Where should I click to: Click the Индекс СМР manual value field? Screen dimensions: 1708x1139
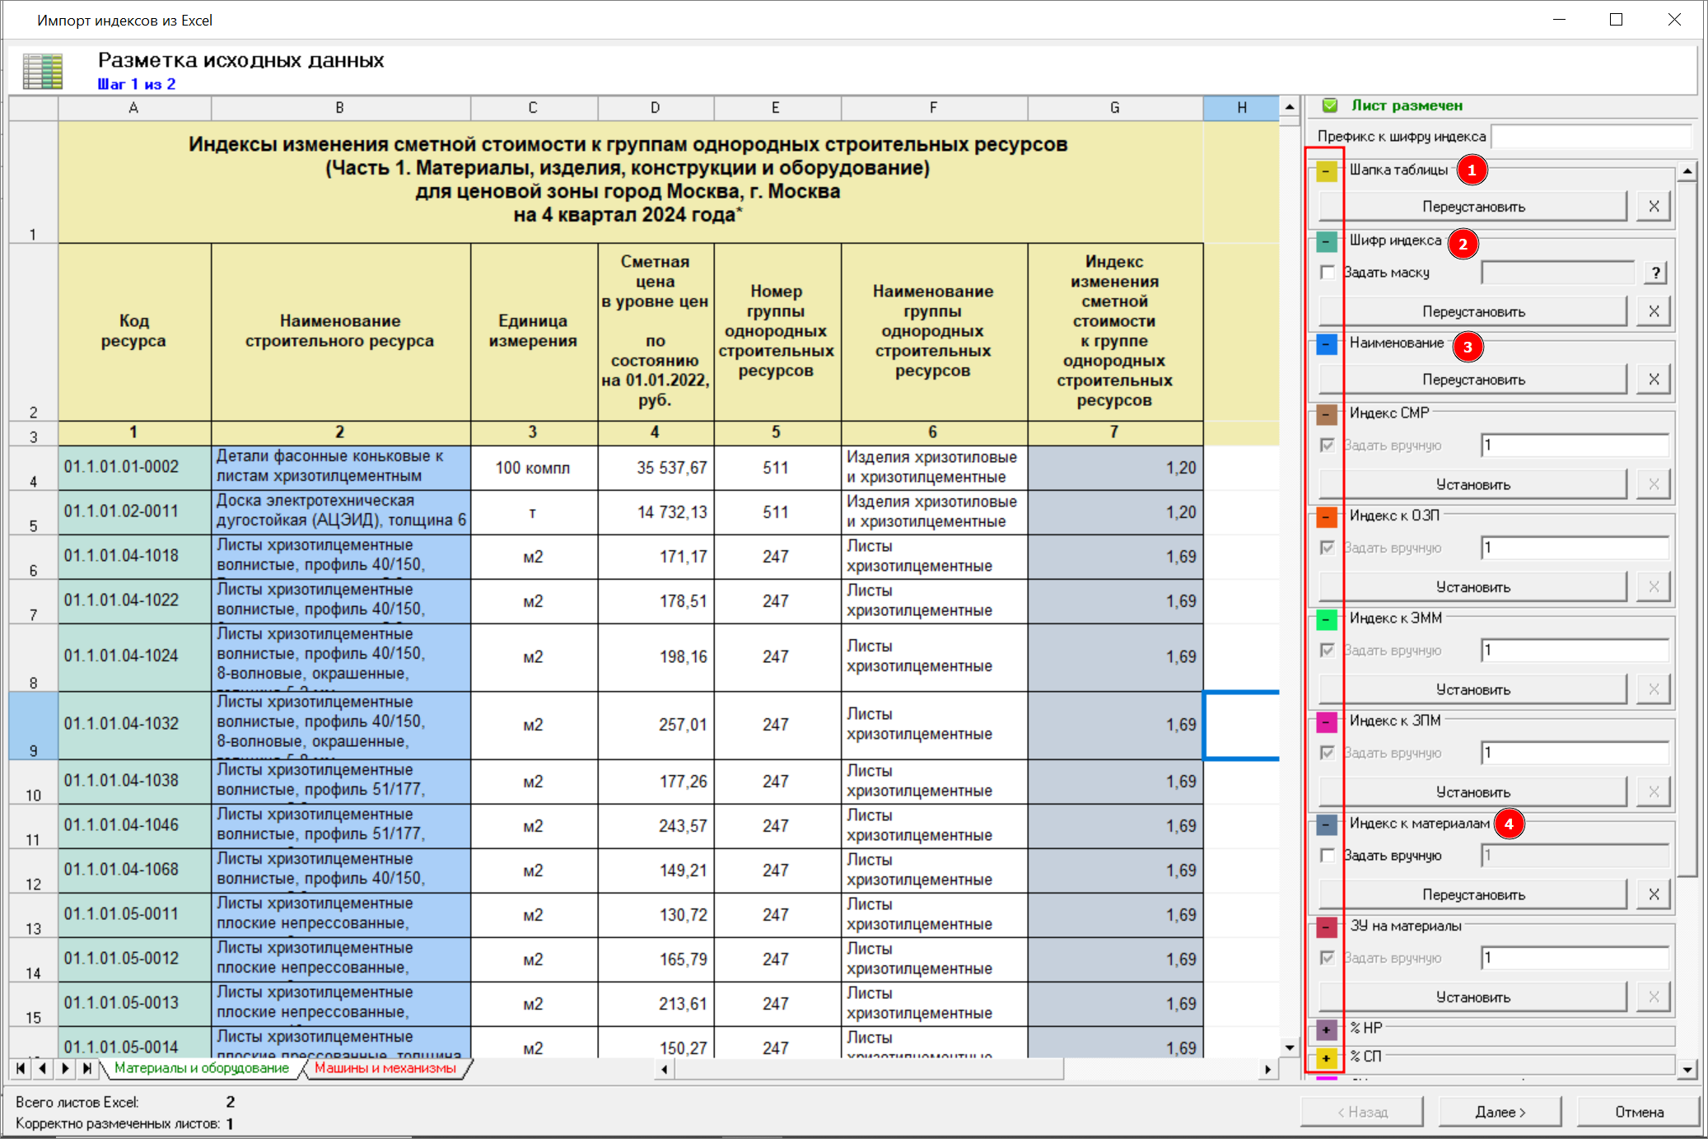point(1575,445)
